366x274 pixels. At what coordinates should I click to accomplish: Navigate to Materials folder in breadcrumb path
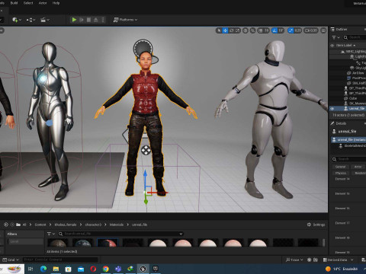pos(117,225)
